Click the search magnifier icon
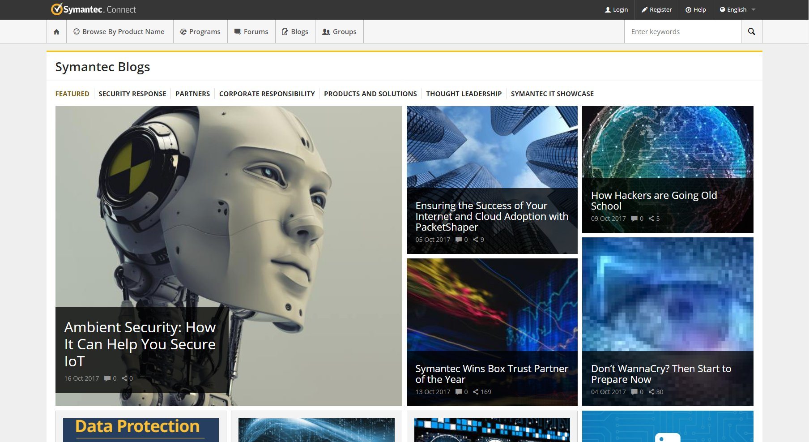The image size is (809, 442). click(x=751, y=31)
